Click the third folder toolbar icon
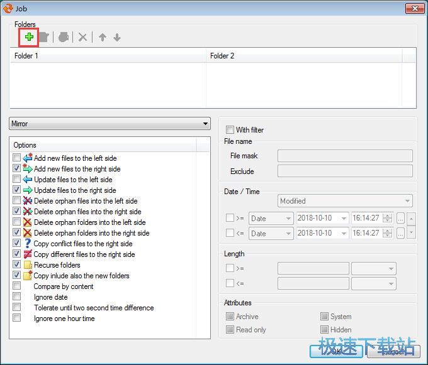 [63, 37]
